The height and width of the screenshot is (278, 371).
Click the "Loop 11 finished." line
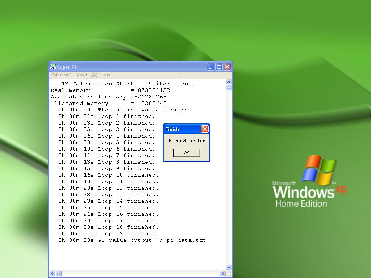coord(108,182)
